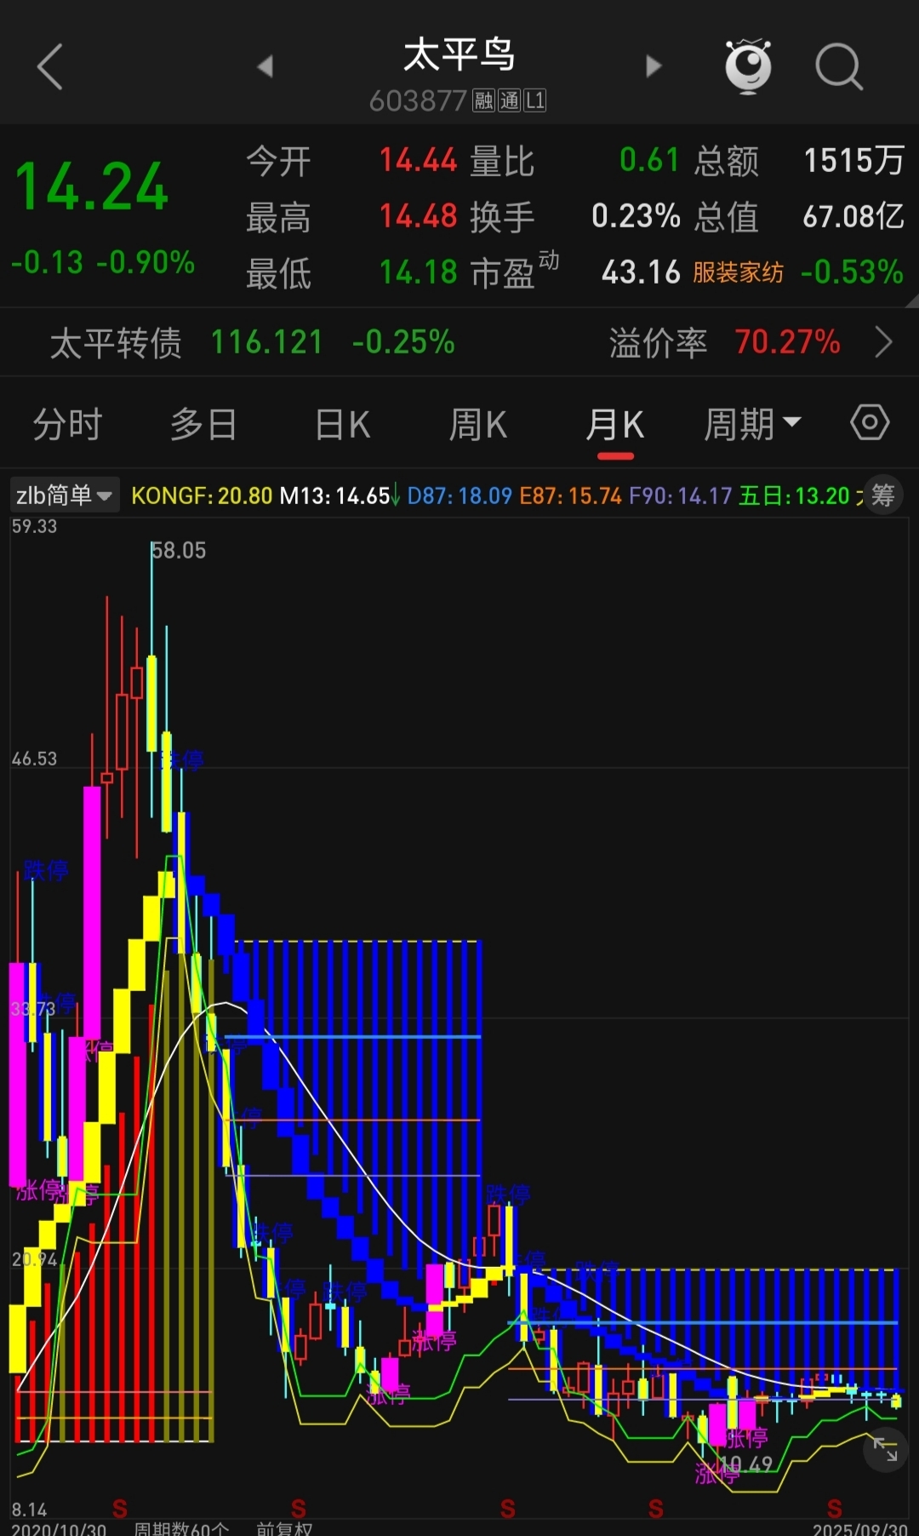This screenshot has width=919, height=1536.
Task: Open 太平转债 detail chevron
Action: 884,342
